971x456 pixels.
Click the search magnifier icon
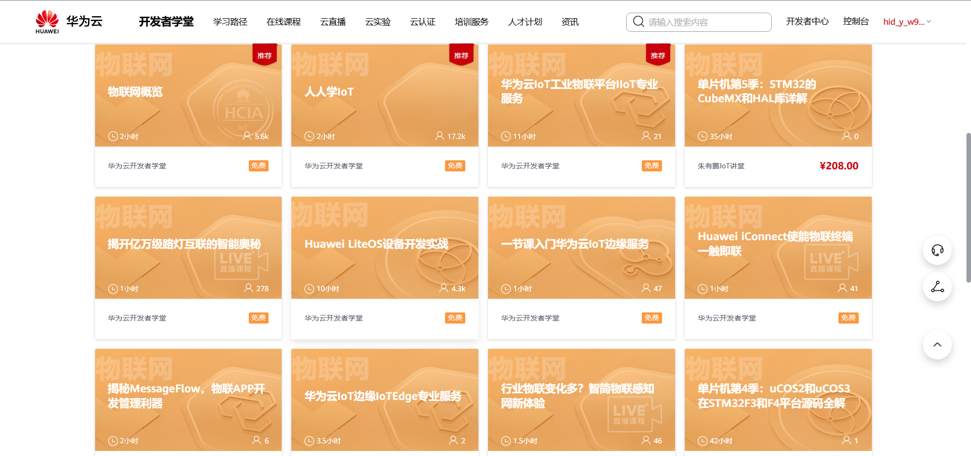pyautogui.click(x=639, y=22)
